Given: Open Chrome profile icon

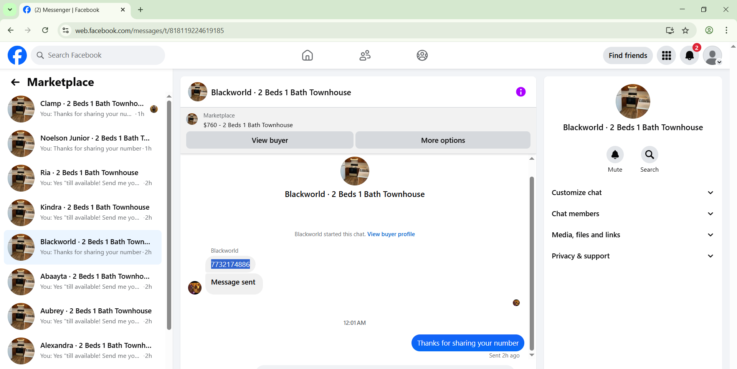Looking at the screenshot, I should [x=709, y=30].
